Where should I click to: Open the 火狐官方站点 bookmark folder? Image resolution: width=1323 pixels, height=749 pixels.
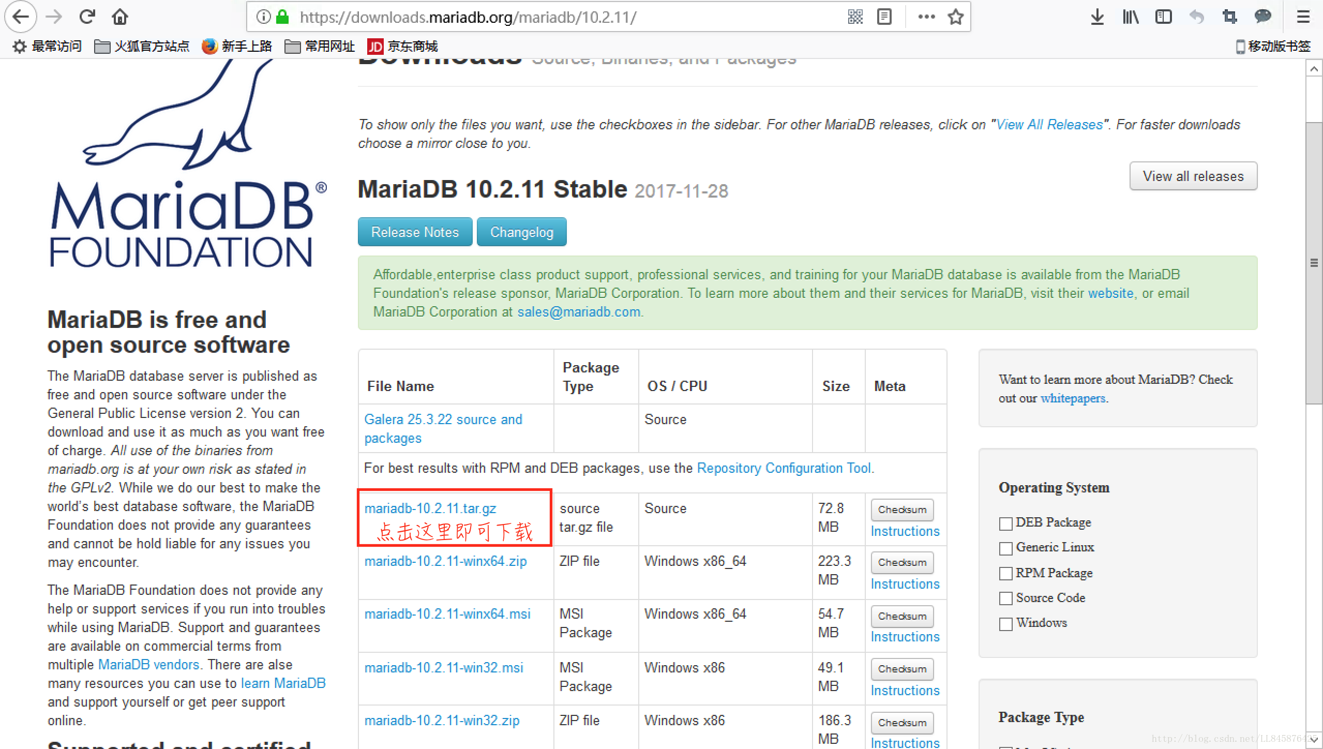pyautogui.click(x=142, y=47)
